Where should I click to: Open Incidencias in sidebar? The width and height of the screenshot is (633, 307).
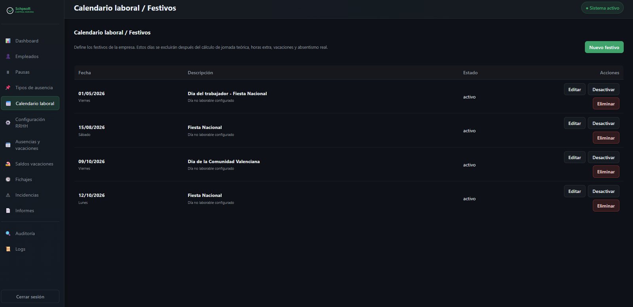tap(30, 195)
